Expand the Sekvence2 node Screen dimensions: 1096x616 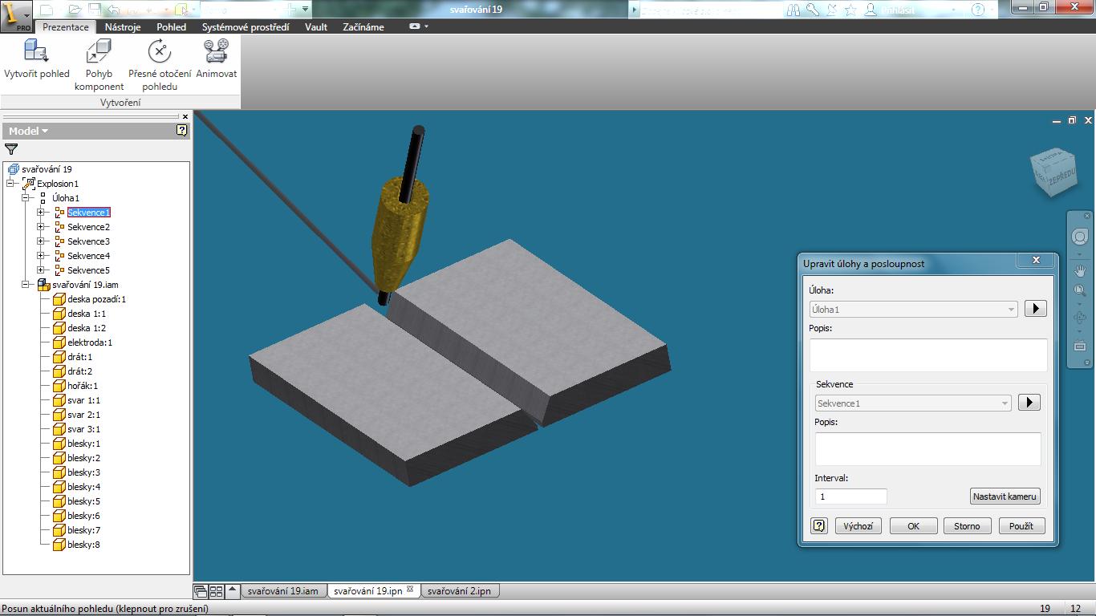pos(40,227)
